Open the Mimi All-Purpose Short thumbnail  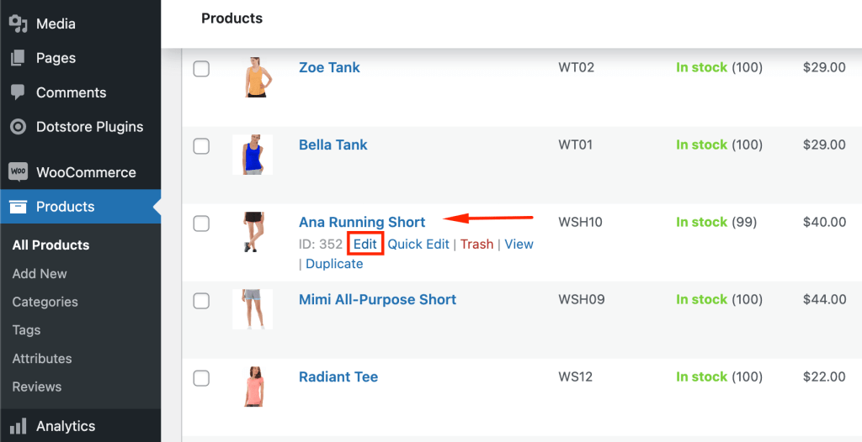[x=253, y=309]
